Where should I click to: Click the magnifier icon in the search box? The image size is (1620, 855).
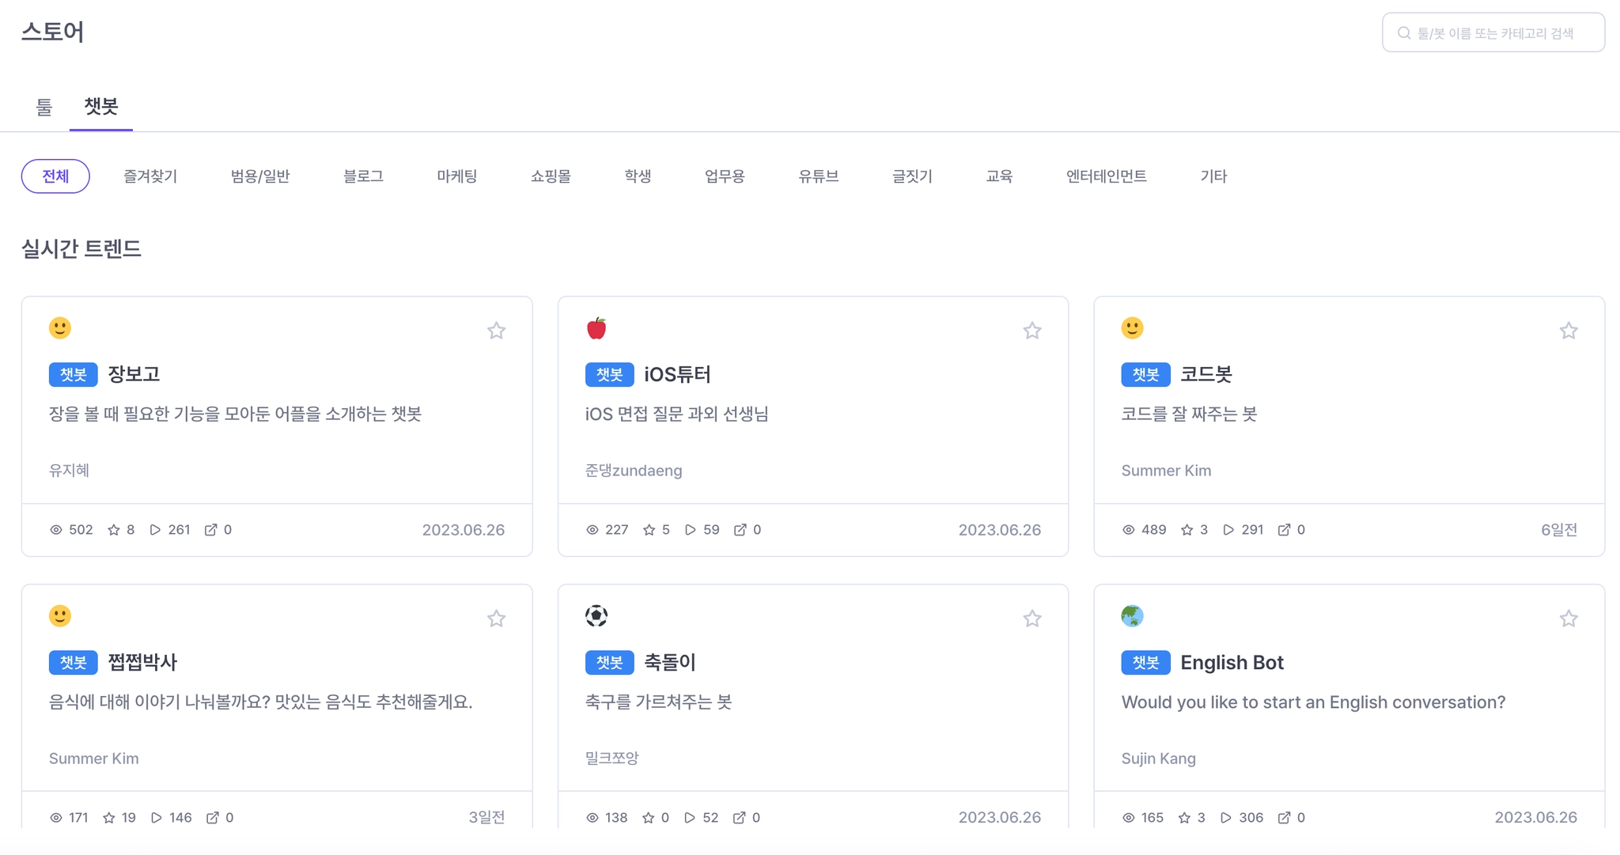(x=1404, y=33)
